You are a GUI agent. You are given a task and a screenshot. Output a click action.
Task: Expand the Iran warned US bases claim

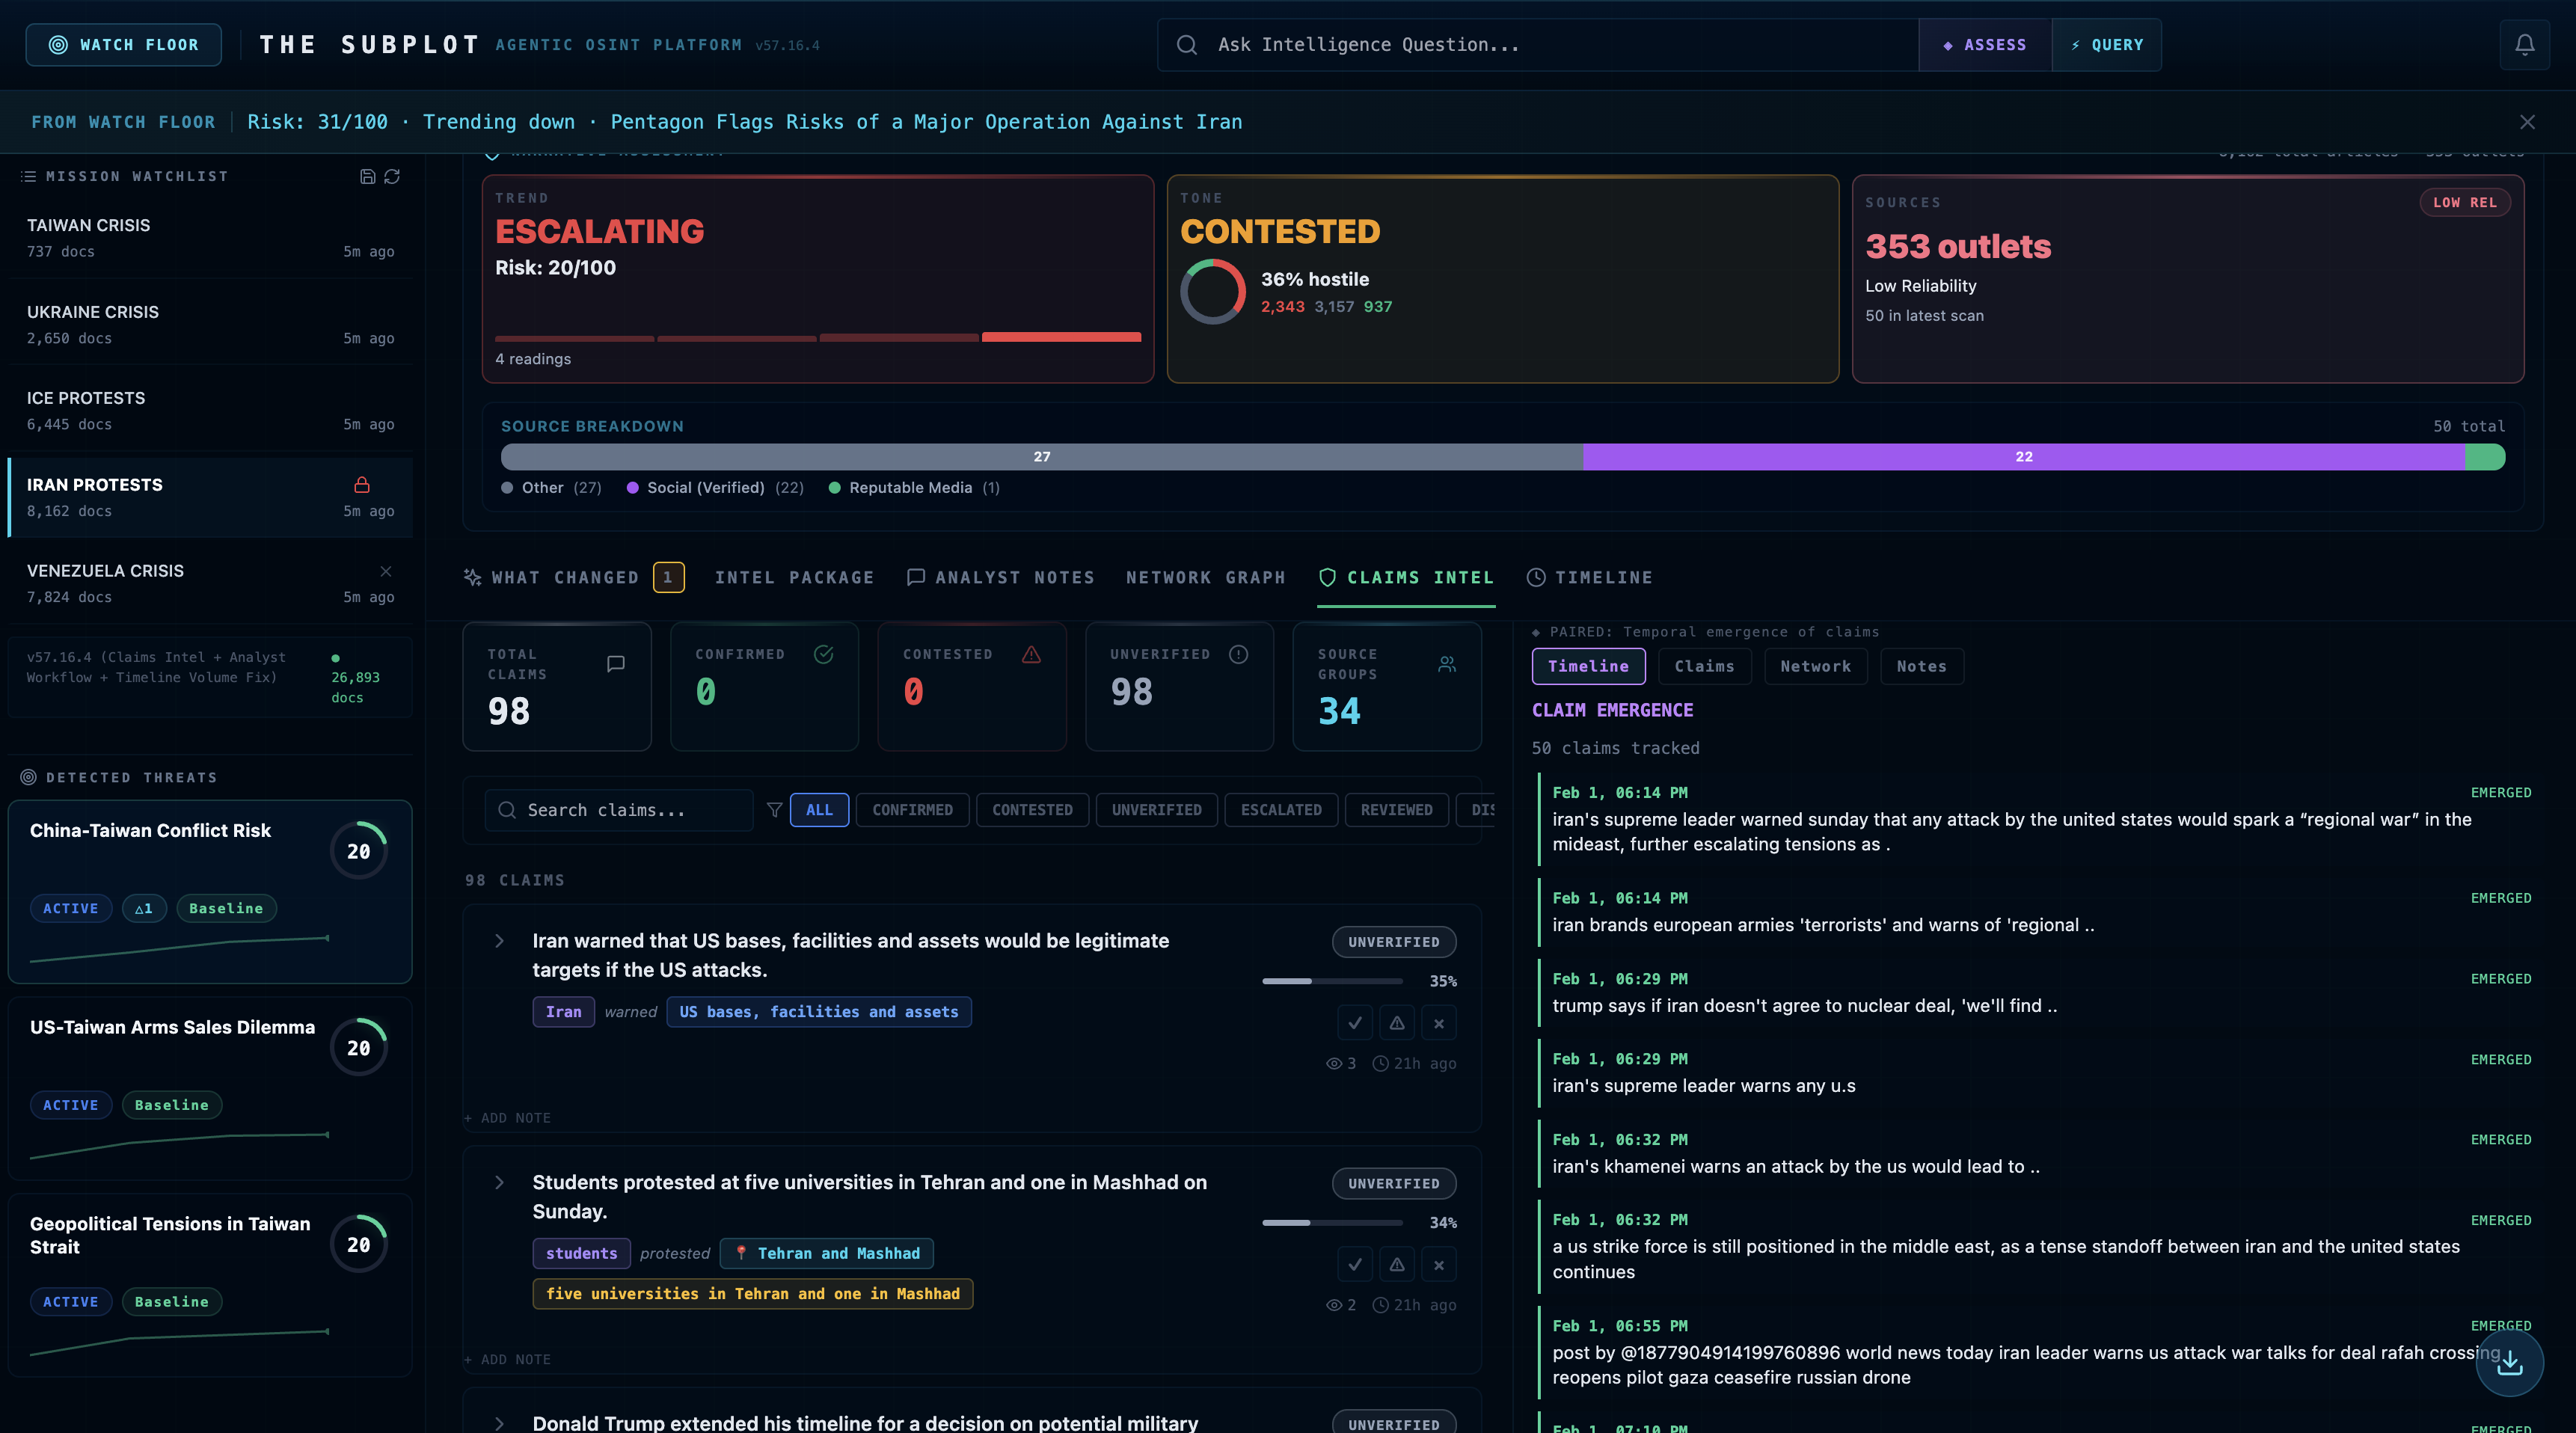[499, 941]
